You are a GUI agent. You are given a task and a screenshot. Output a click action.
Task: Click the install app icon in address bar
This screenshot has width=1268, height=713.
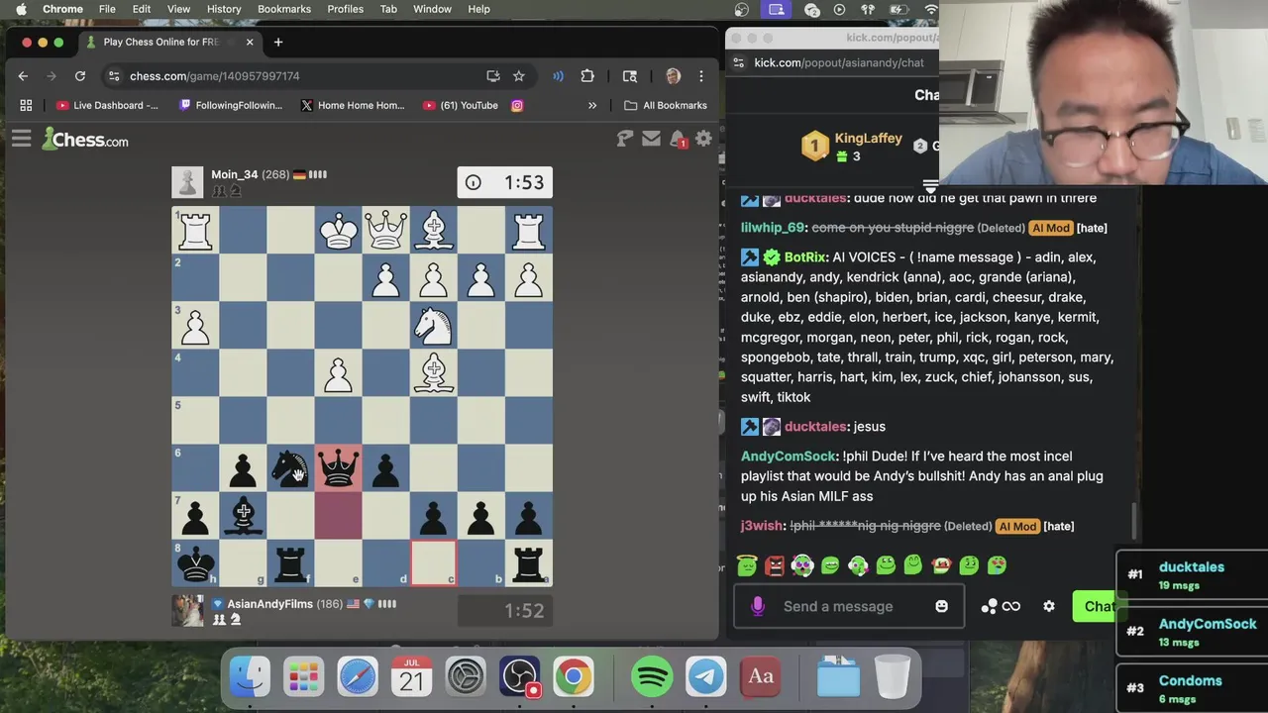(x=492, y=76)
